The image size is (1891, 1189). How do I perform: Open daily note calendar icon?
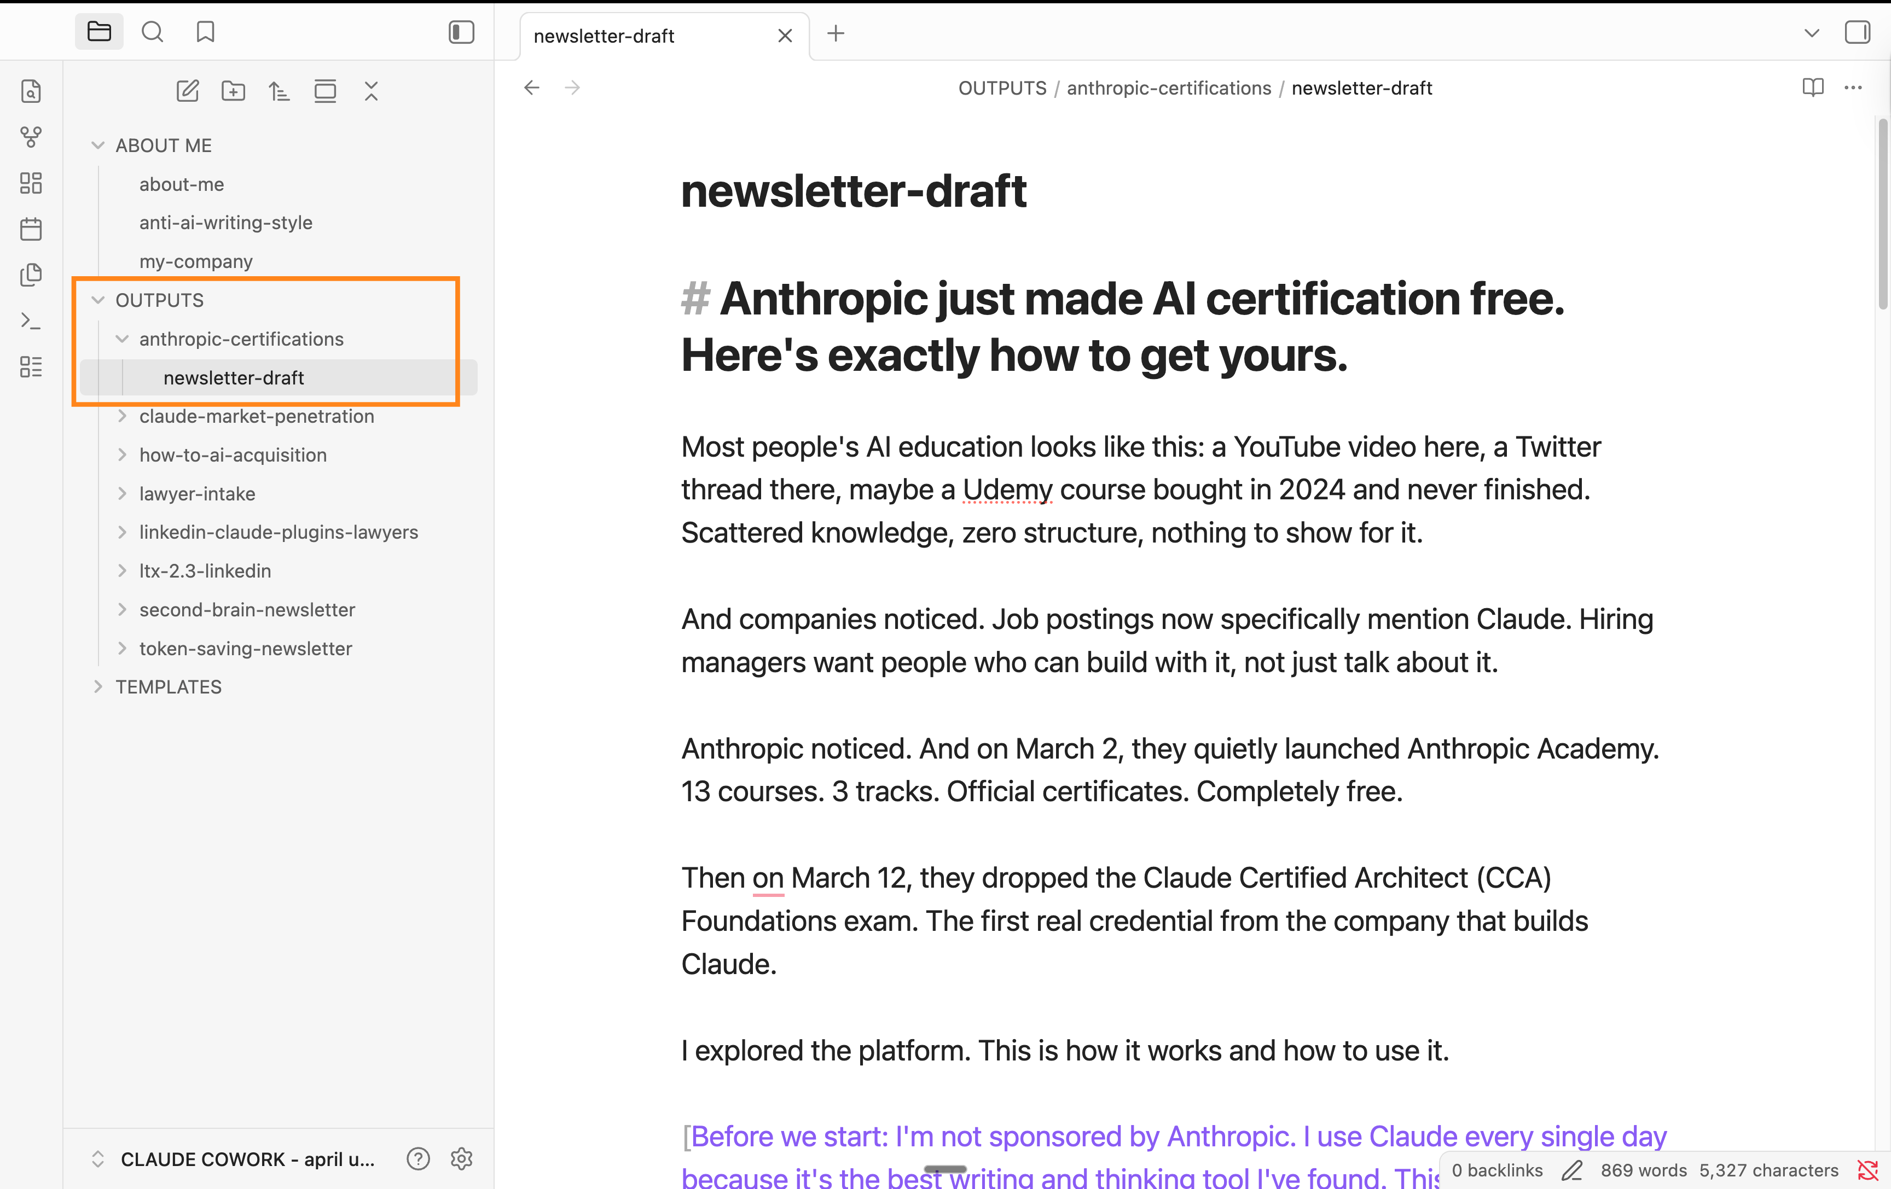[x=31, y=229]
